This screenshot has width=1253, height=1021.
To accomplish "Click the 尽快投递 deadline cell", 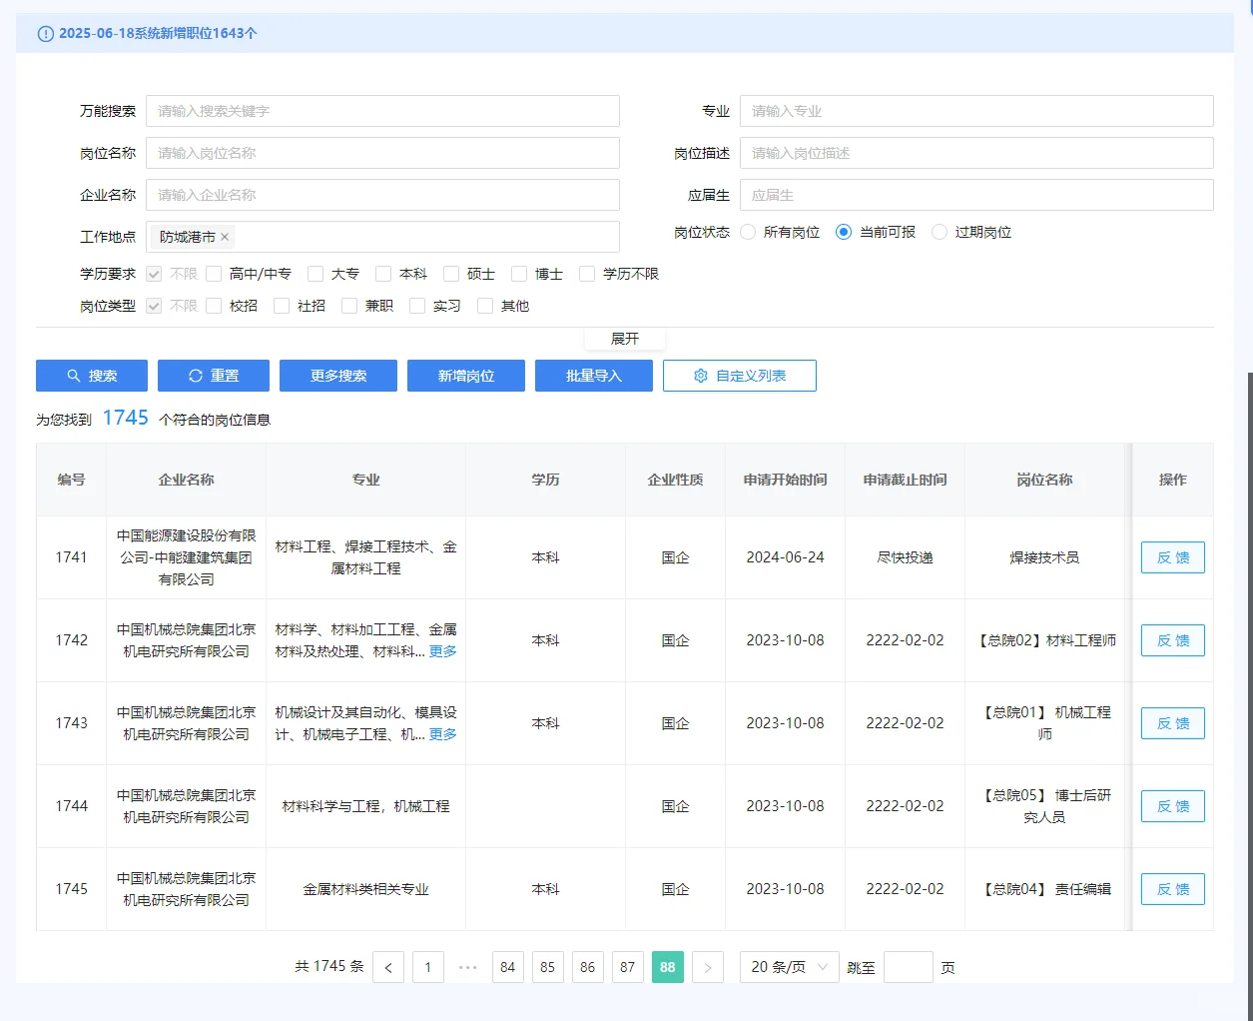I will pyautogui.click(x=906, y=557).
